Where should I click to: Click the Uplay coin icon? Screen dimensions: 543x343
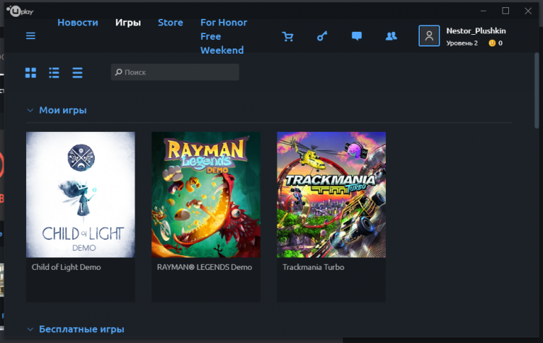[x=492, y=43]
